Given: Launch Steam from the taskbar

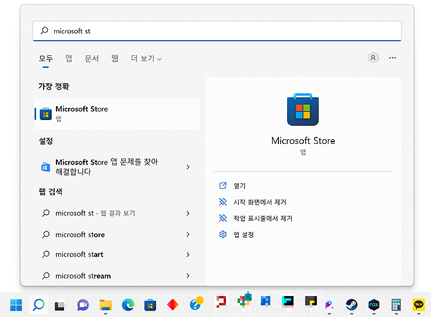Looking at the screenshot, I should (352, 305).
